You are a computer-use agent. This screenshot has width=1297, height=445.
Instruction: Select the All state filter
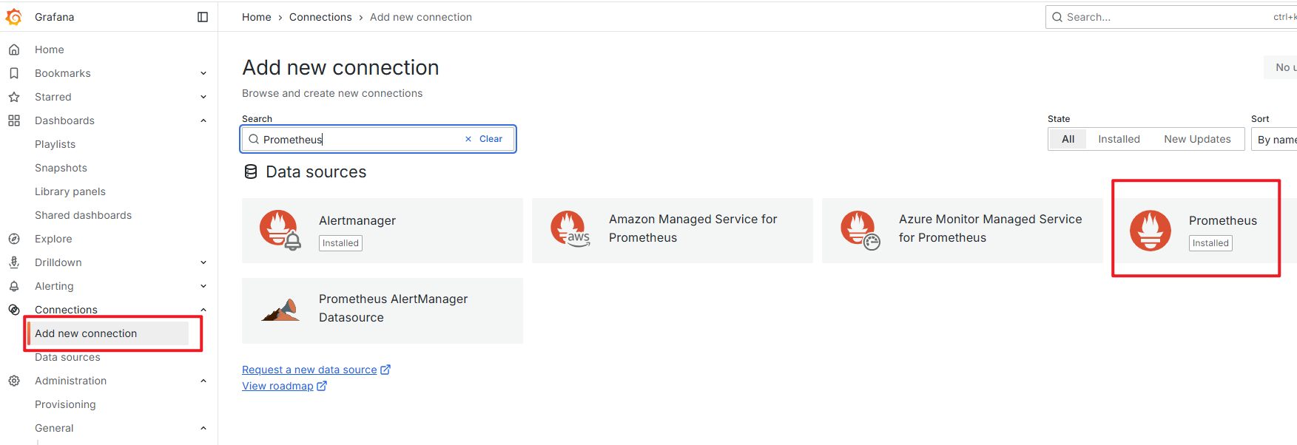(1068, 139)
